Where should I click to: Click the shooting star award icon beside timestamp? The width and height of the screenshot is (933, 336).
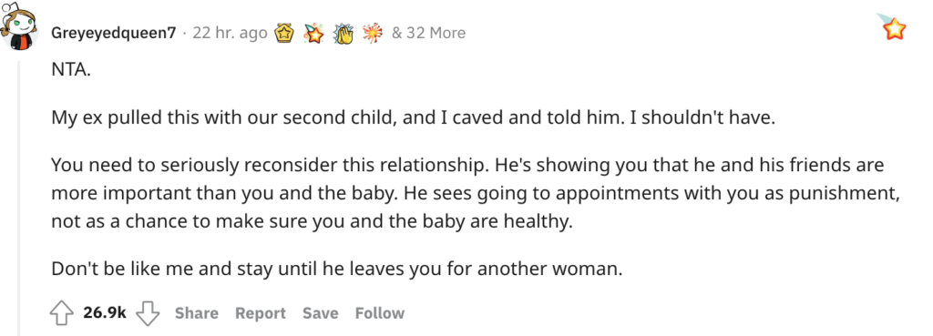pos(313,34)
